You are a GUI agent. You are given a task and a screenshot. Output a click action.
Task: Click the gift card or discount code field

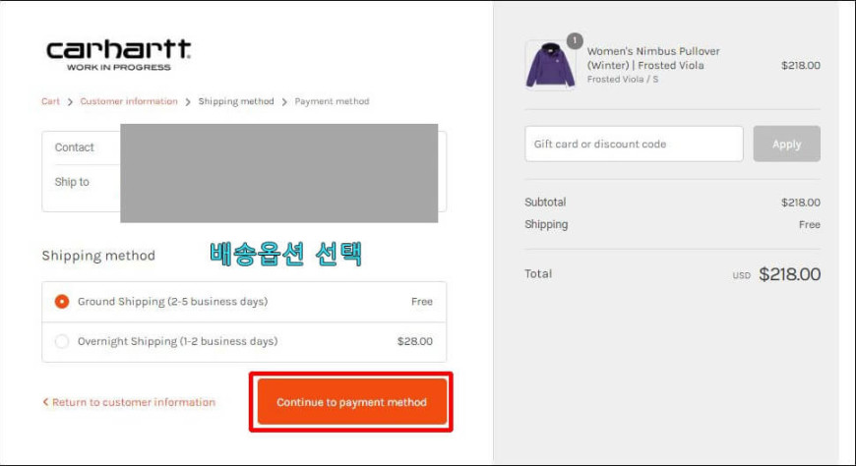click(634, 145)
